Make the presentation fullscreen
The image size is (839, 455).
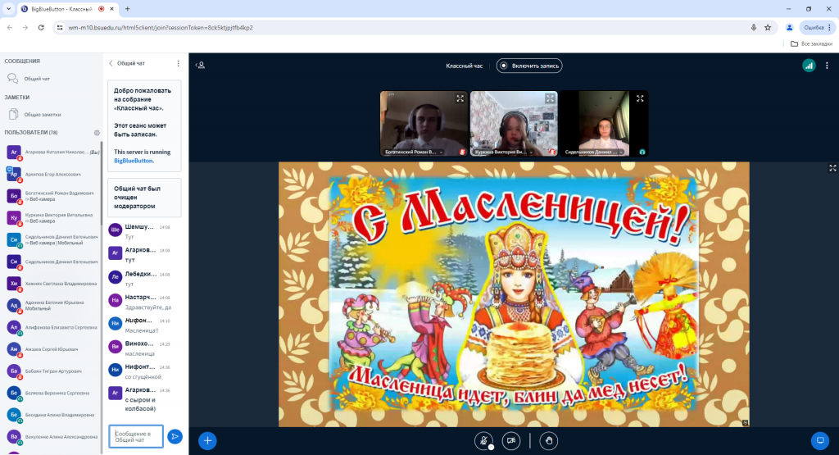coord(832,168)
